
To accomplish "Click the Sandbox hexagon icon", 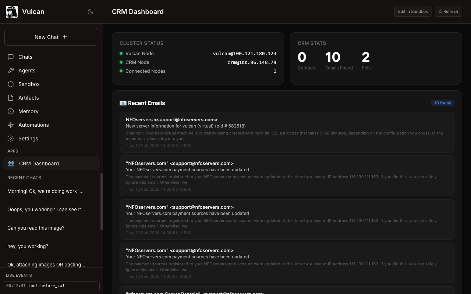I will point(11,84).
